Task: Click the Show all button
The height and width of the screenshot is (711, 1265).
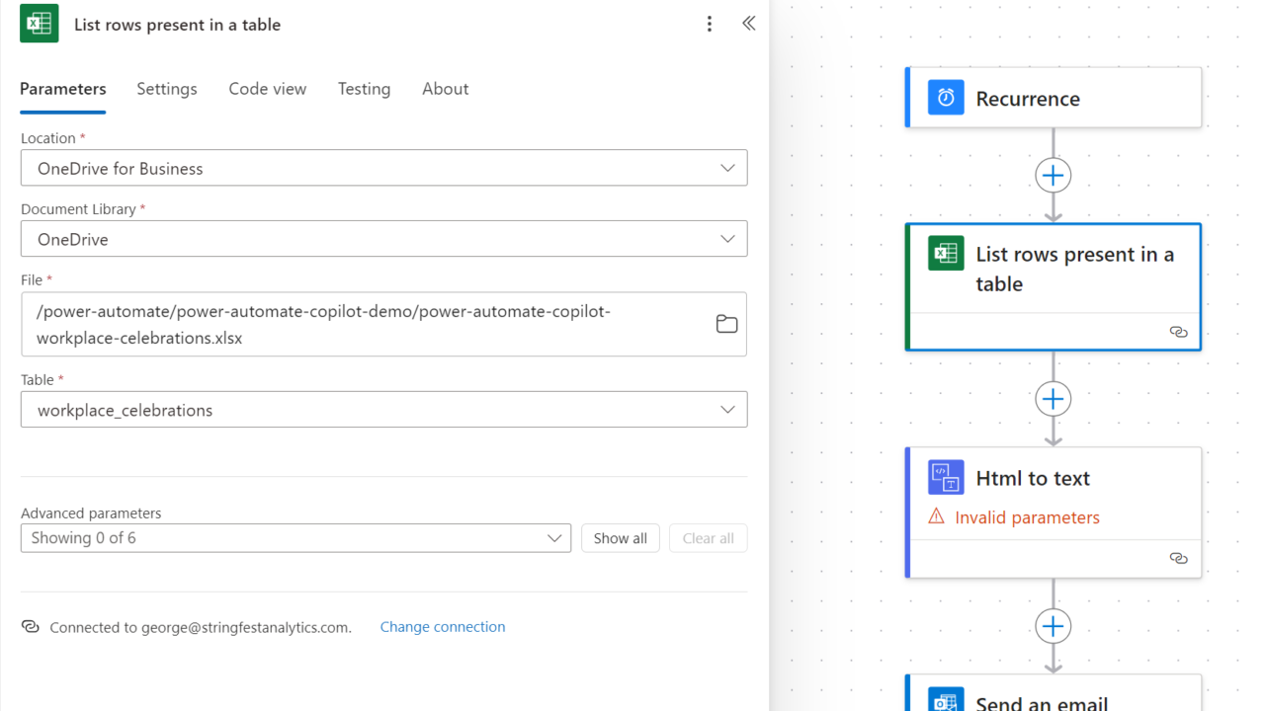Action: click(x=620, y=538)
